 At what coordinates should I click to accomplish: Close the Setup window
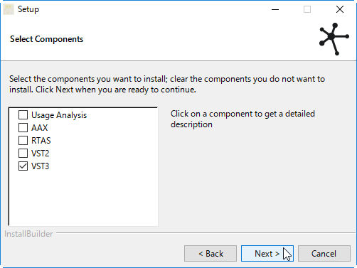(340, 9)
